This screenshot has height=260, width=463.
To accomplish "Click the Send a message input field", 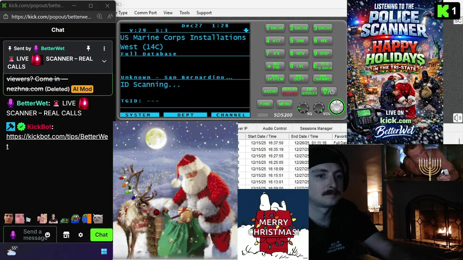I will [x=30, y=235].
